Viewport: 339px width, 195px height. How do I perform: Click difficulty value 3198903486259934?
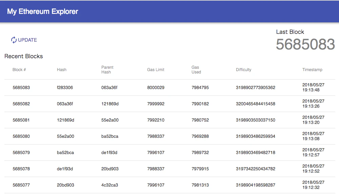pyautogui.click(x=256, y=136)
